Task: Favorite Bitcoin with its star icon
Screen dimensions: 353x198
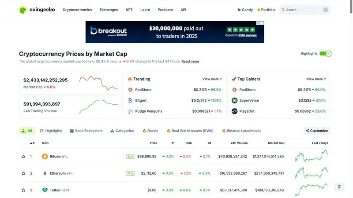Action: (23, 157)
